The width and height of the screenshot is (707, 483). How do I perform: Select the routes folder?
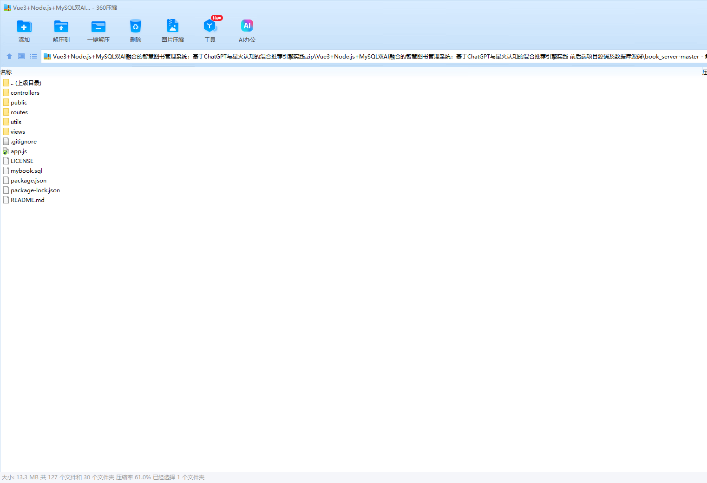pyautogui.click(x=15, y=112)
